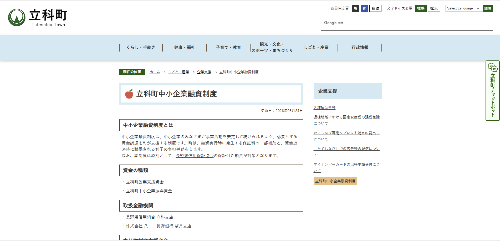Go to ホーム breadcrumb link
This screenshot has width=500, height=241.
point(155,72)
